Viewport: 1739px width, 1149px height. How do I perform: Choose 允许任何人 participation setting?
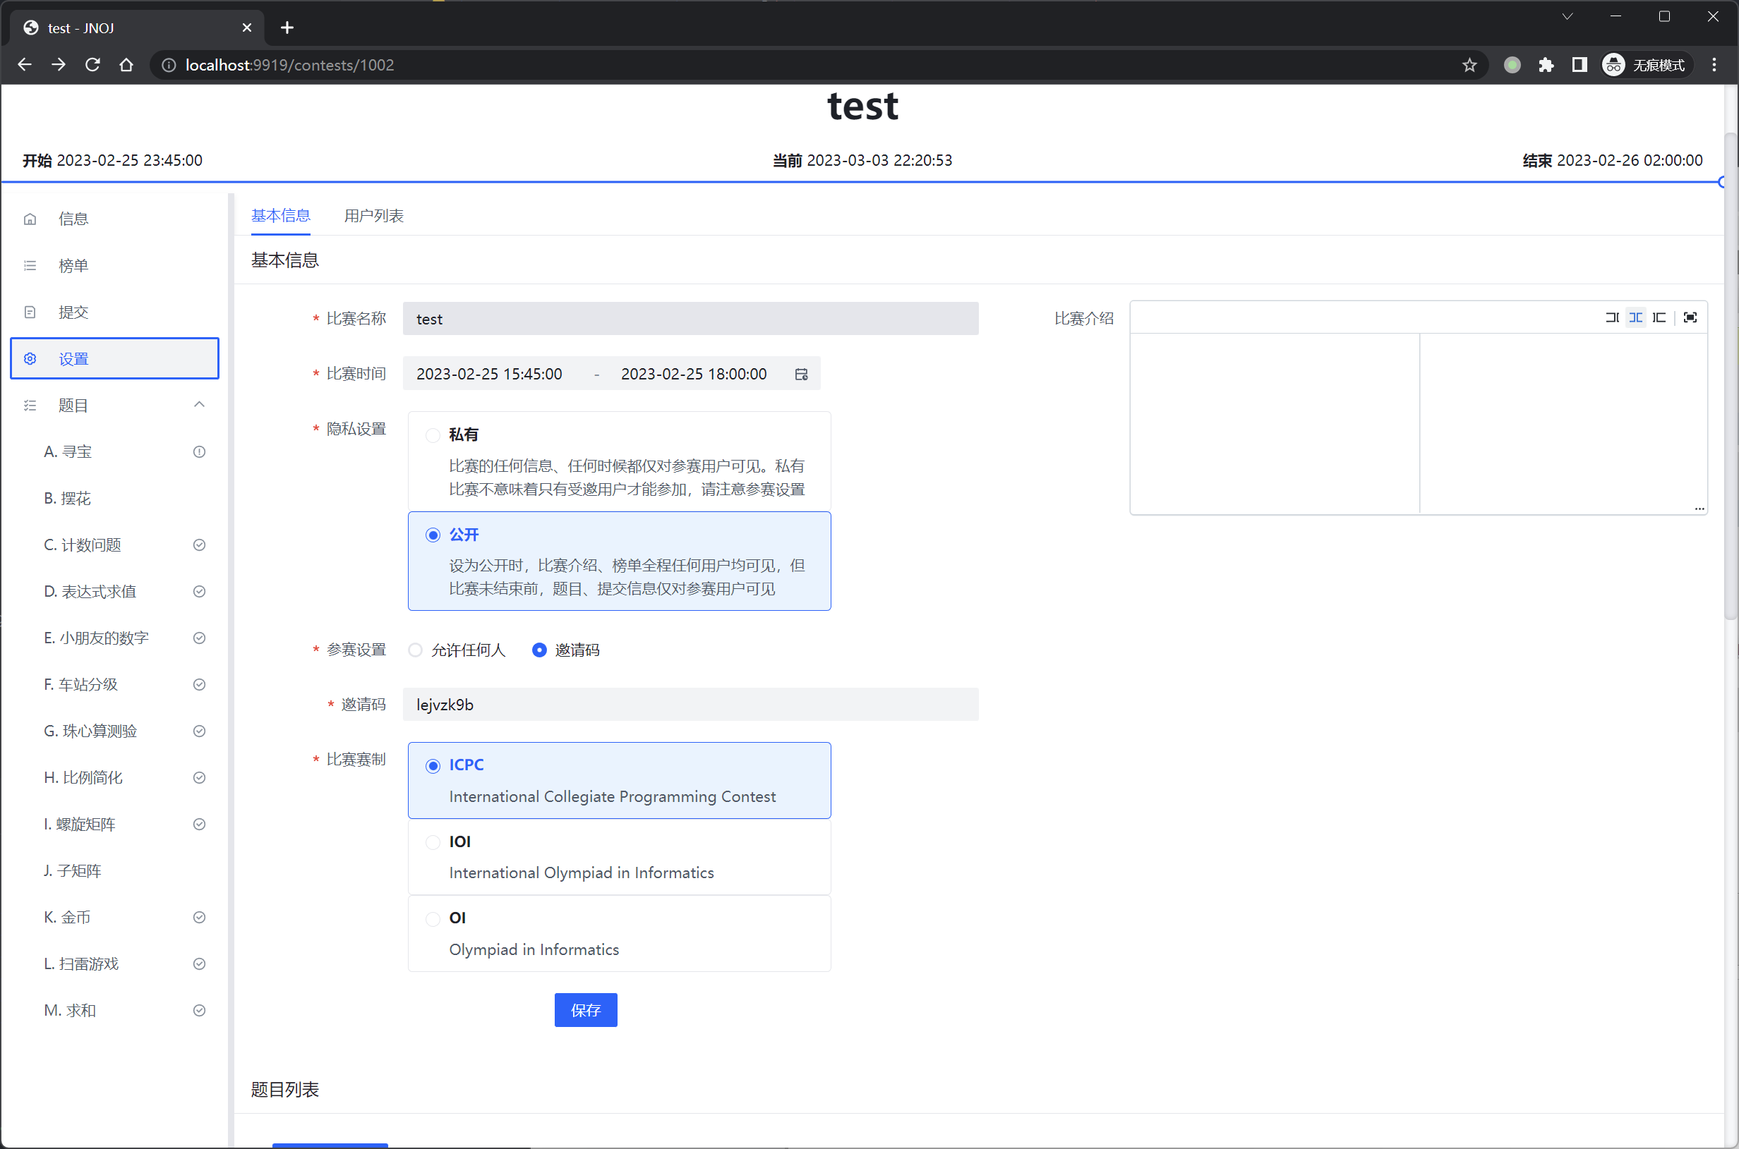coord(457,650)
